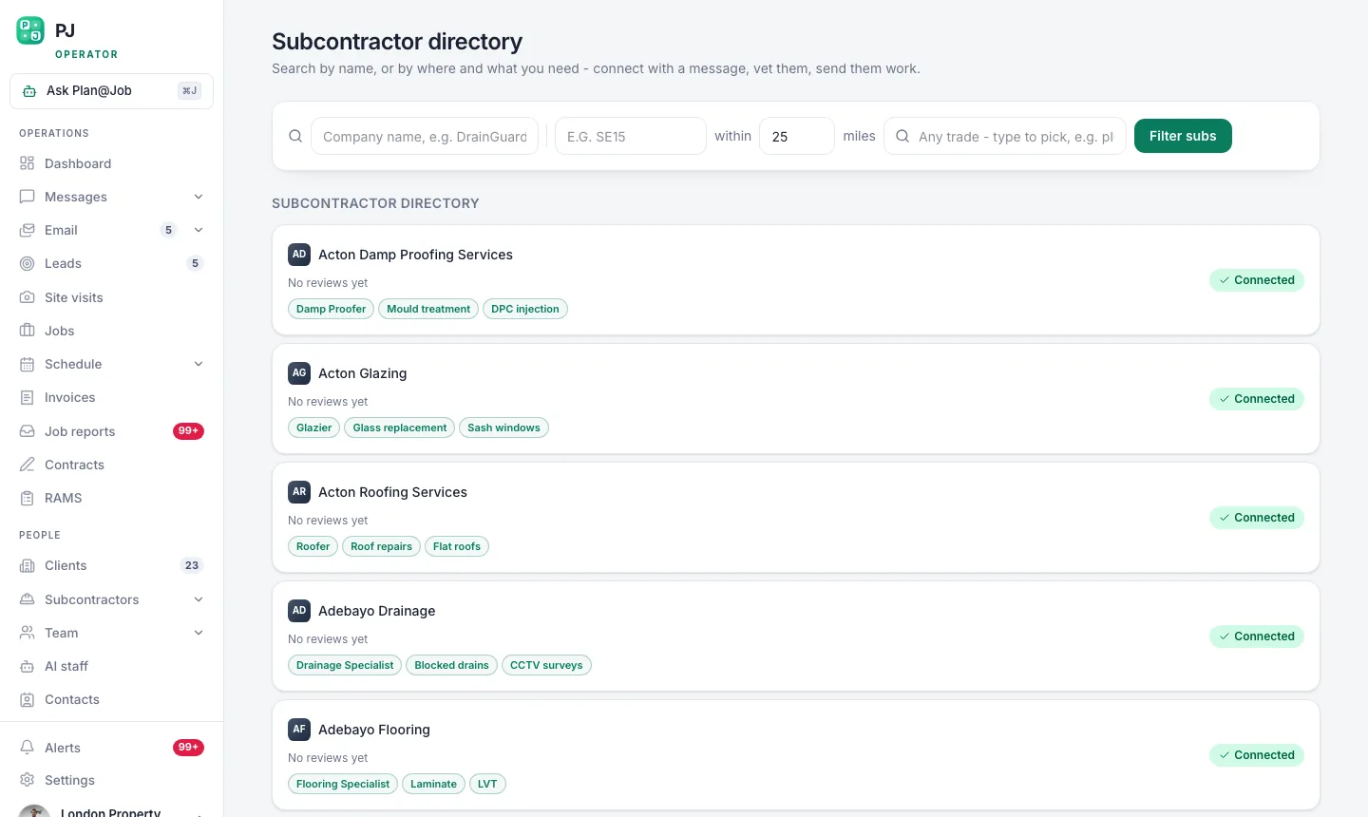Navigate to Job reports
This screenshot has height=817, width=1368.
pos(111,431)
